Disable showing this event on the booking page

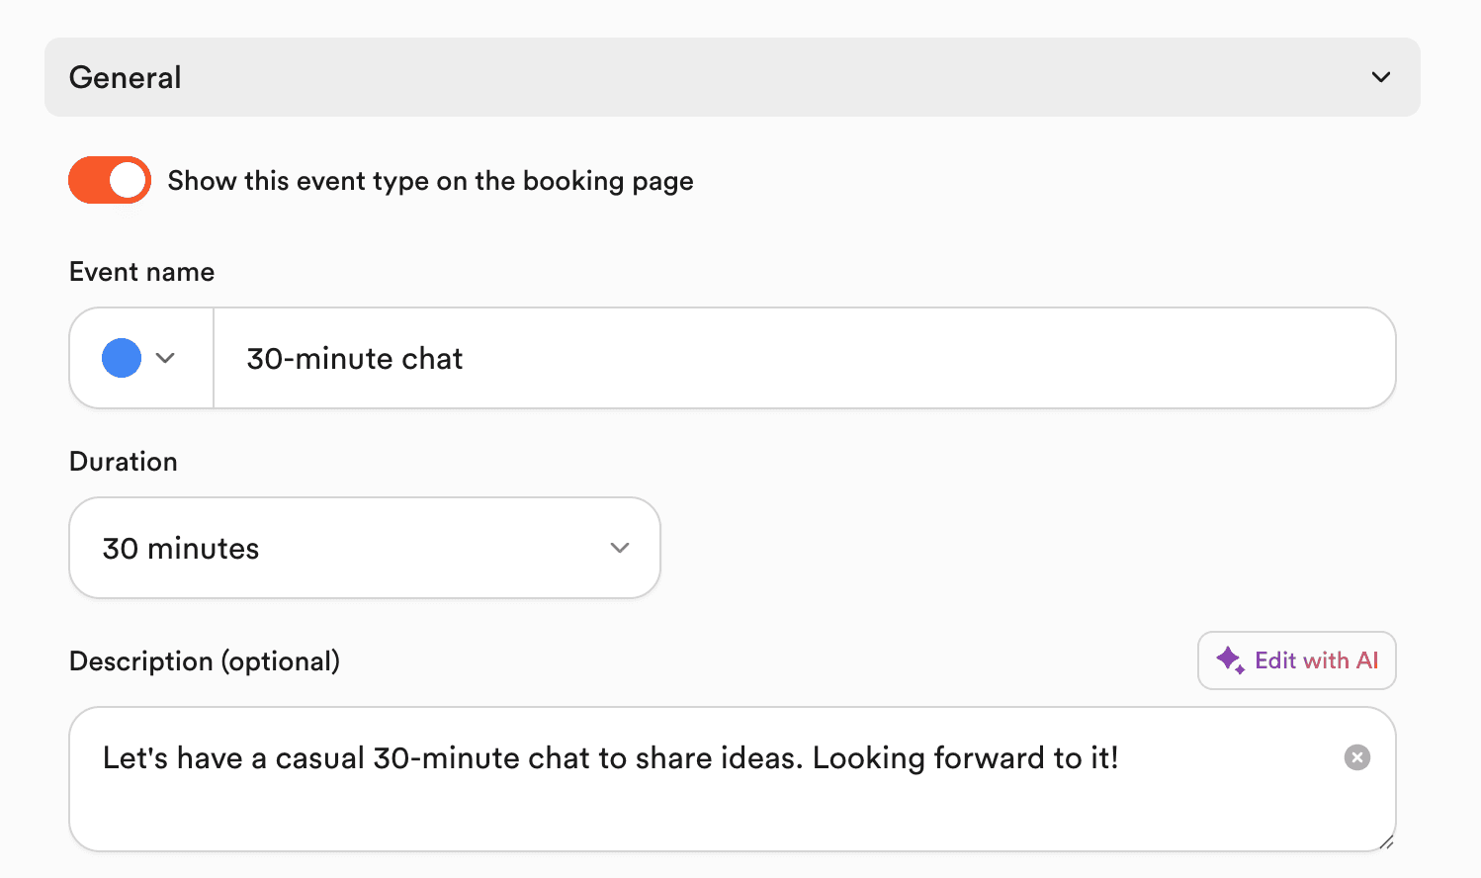pyautogui.click(x=109, y=180)
